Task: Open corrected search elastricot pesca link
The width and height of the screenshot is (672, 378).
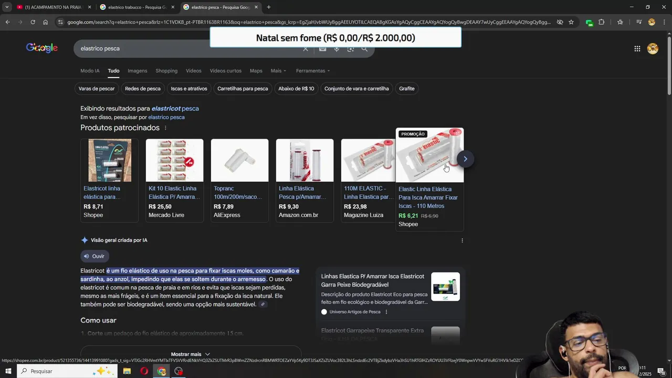Action: (x=175, y=109)
